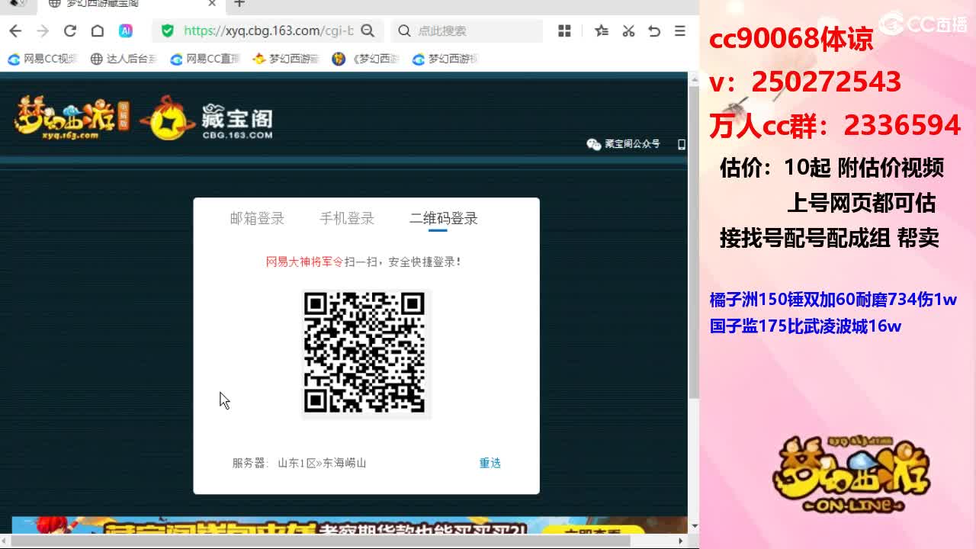The image size is (976, 549).
Task: Switch to the 邮箱登录 tab
Action: (x=257, y=218)
